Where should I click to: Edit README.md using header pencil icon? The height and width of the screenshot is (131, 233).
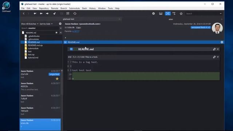214,49
